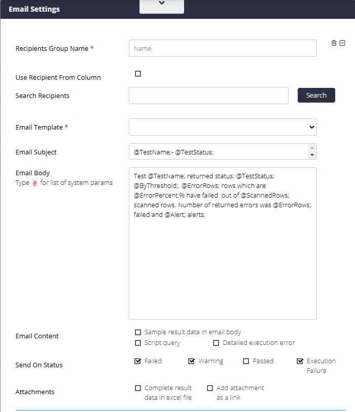Click the Email Subject scroll up arrow

coord(312,148)
